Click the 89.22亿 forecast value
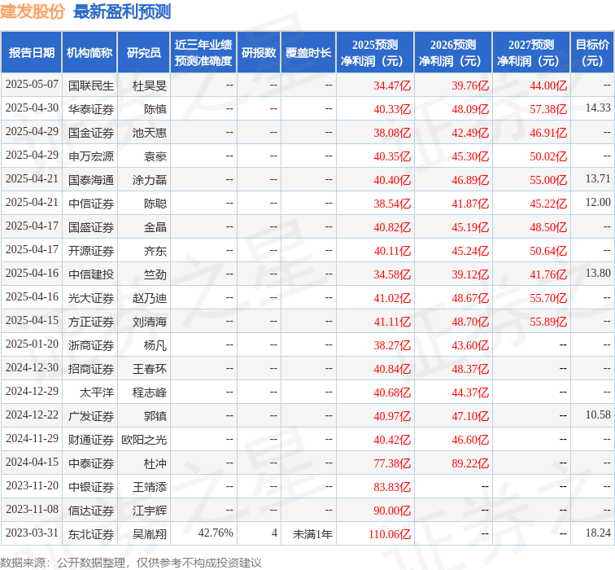This screenshot has height=570, width=615. click(470, 463)
